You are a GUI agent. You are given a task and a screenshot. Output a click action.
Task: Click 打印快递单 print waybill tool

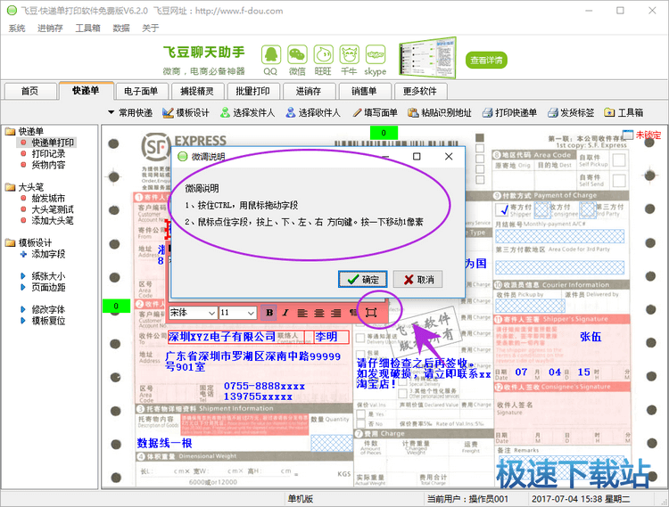tap(509, 112)
